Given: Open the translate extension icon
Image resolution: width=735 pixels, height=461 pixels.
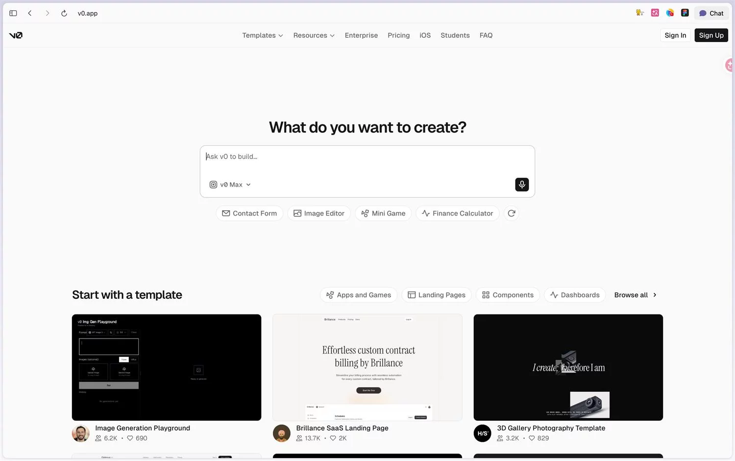Looking at the screenshot, I should pyautogui.click(x=655, y=13).
